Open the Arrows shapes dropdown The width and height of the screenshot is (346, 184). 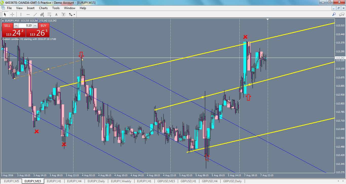click(x=74, y=15)
